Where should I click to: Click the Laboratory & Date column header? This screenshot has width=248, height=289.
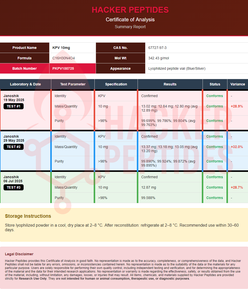coord(25,84)
